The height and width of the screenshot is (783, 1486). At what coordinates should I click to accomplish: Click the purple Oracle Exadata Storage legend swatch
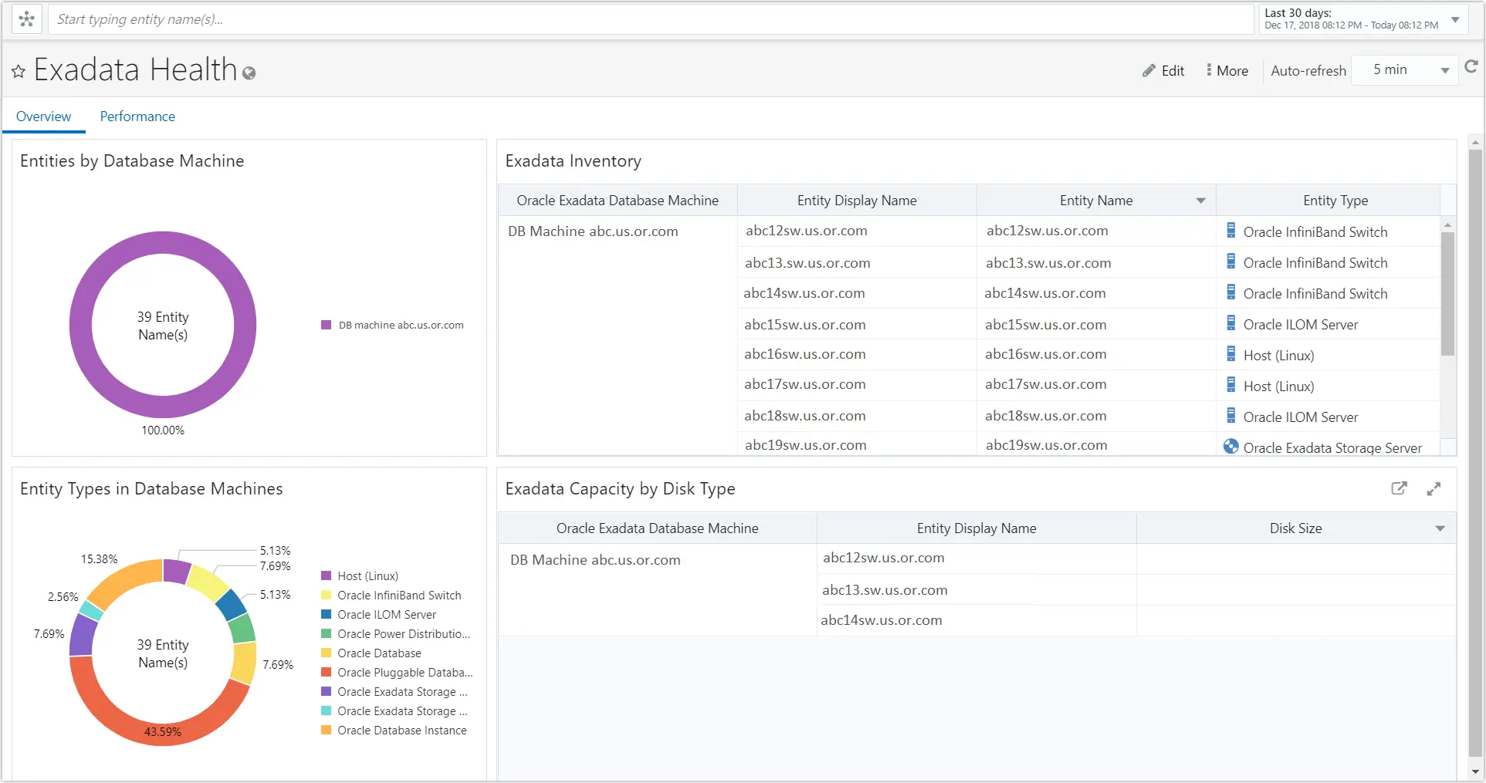326,691
